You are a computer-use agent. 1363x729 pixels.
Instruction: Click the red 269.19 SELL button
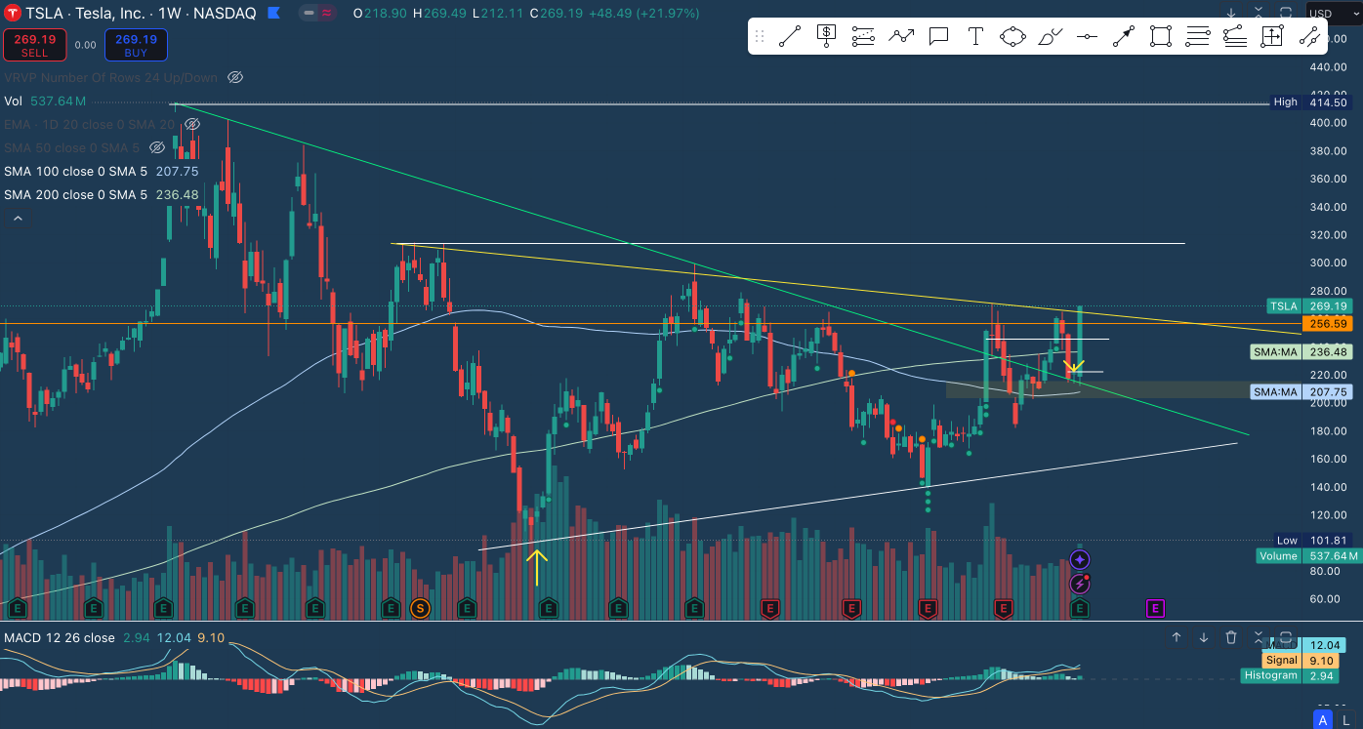(x=34, y=45)
